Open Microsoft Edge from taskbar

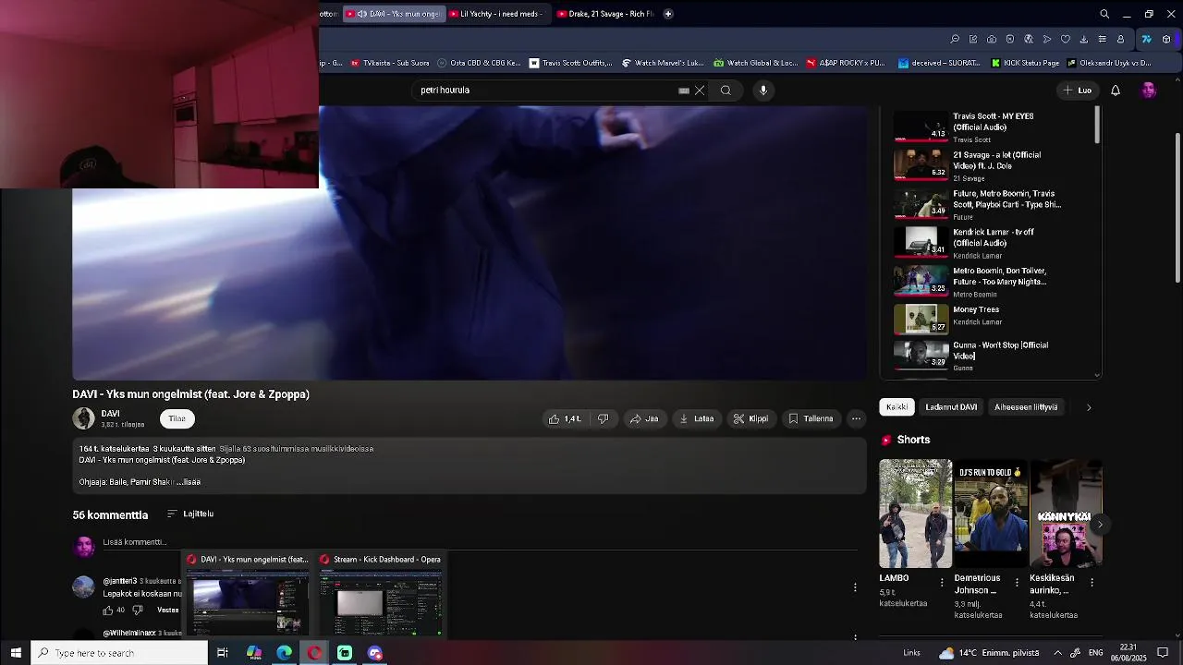285,653
